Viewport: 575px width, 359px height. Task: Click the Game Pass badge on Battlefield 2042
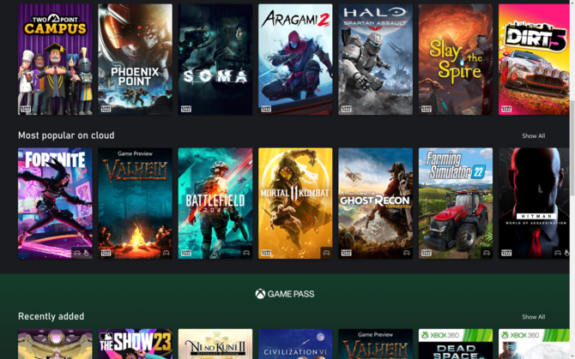[186, 253]
